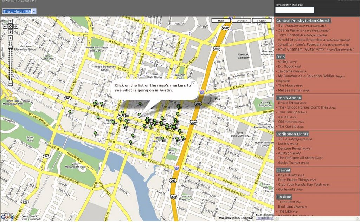Select the Elysium venue heading
The width and height of the screenshot is (360, 222).
[284, 197]
